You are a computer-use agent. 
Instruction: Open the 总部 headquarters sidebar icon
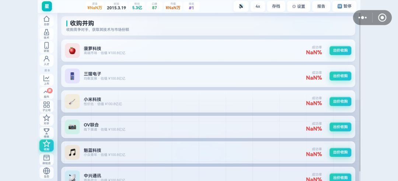point(46,21)
